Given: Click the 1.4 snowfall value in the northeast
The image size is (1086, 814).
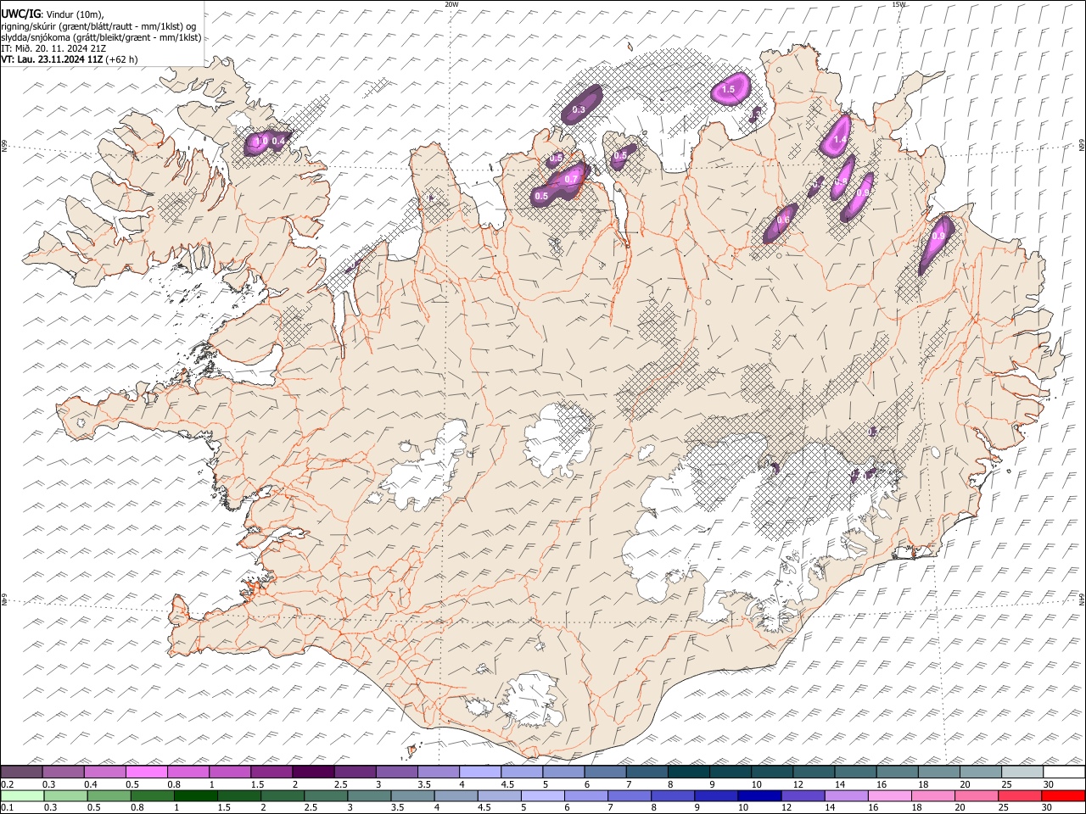Looking at the screenshot, I should click(x=841, y=139).
